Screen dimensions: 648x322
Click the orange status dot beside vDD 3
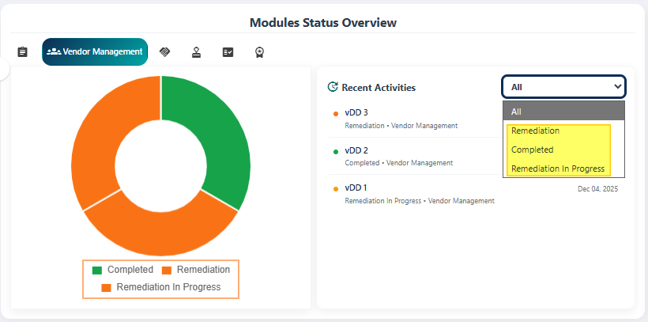[x=336, y=113]
